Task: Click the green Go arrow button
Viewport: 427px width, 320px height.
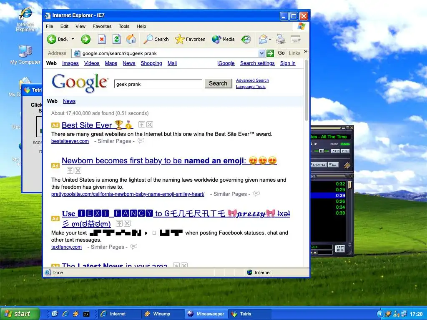Action: coord(270,53)
